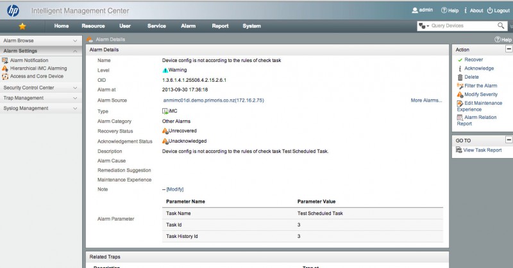Click the HP logo icon

13,11
